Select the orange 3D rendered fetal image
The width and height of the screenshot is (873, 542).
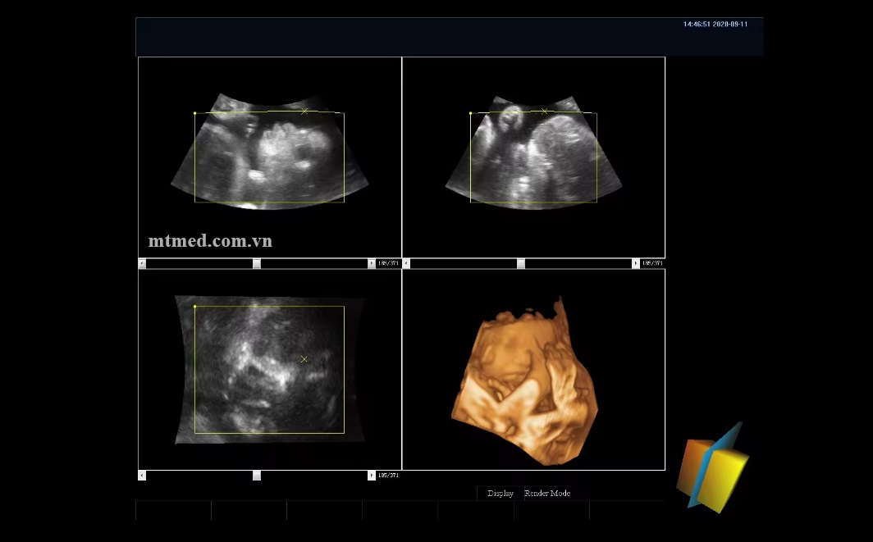[x=524, y=380]
